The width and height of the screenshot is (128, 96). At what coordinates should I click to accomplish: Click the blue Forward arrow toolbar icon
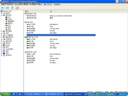(7, 8)
